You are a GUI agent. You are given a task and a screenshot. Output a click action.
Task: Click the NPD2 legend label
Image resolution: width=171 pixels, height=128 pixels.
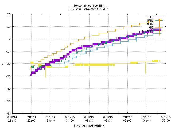150,24
